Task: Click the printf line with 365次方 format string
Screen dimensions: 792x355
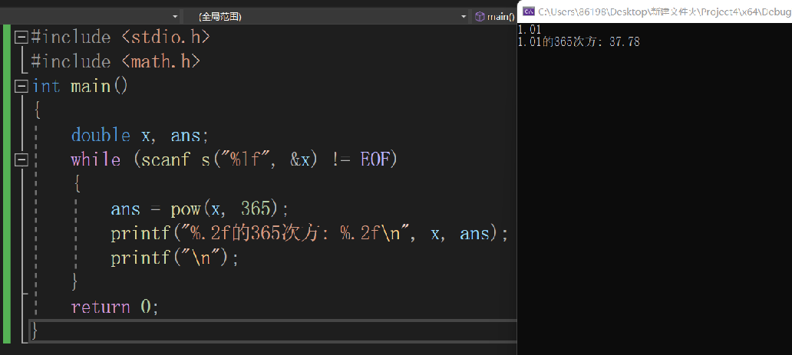Action: [309, 234]
